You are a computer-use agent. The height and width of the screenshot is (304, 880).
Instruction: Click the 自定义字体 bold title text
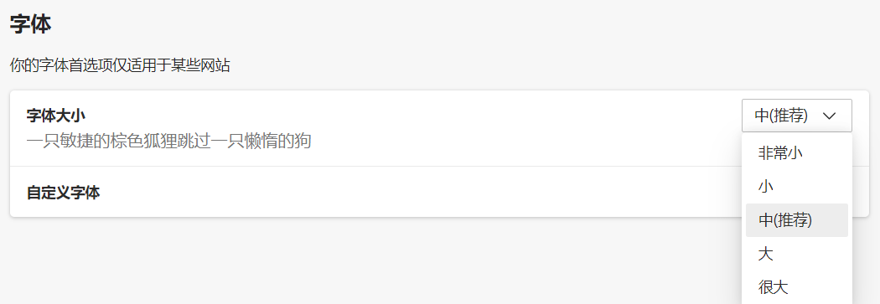click(x=64, y=193)
